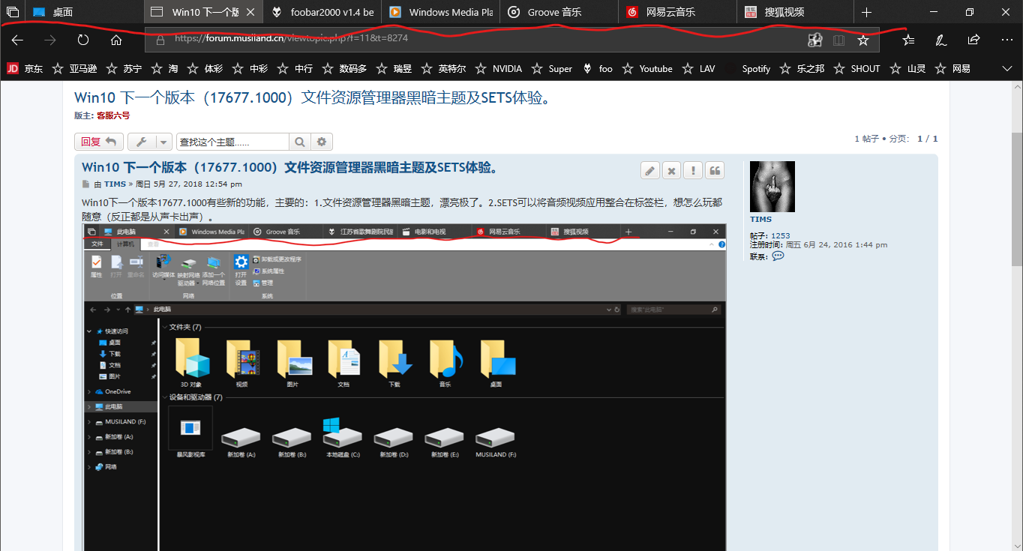Open the 淘 favorite
The width and height of the screenshot is (1023, 551).
click(164, 68)
